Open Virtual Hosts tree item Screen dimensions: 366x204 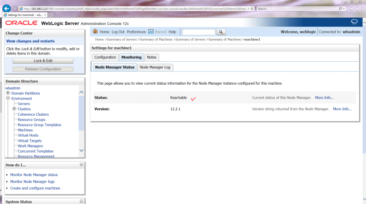click(x=28, y=136)
